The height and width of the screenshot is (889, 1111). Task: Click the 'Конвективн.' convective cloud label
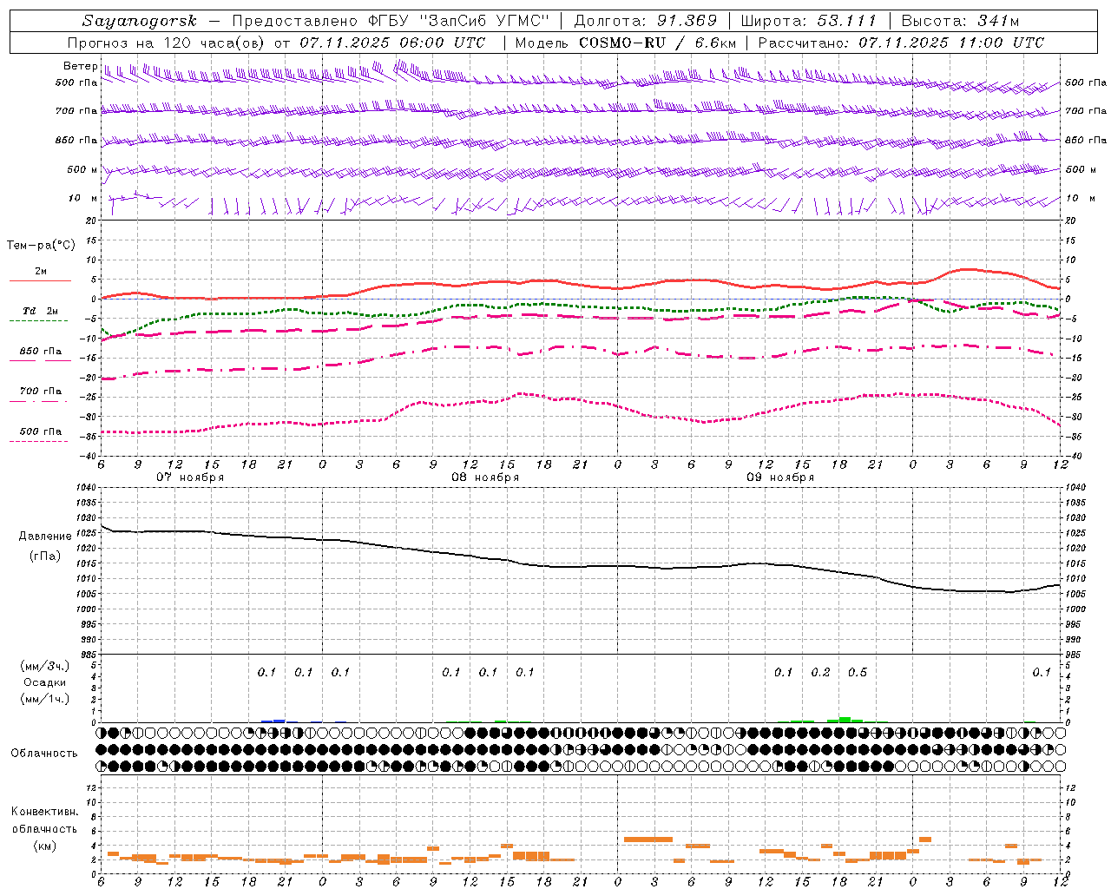44,812
